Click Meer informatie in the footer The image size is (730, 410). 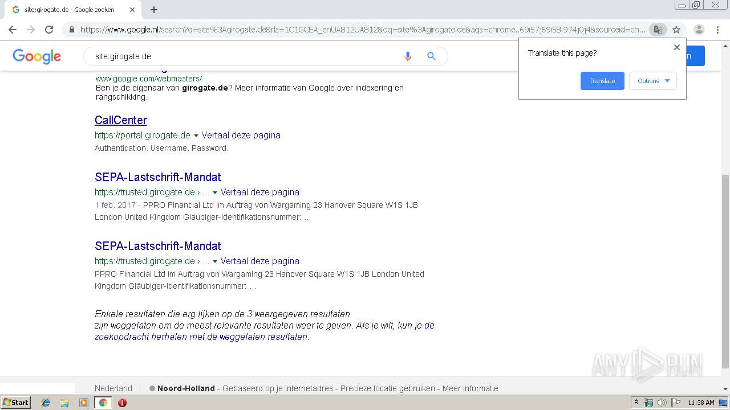(471, 388)
